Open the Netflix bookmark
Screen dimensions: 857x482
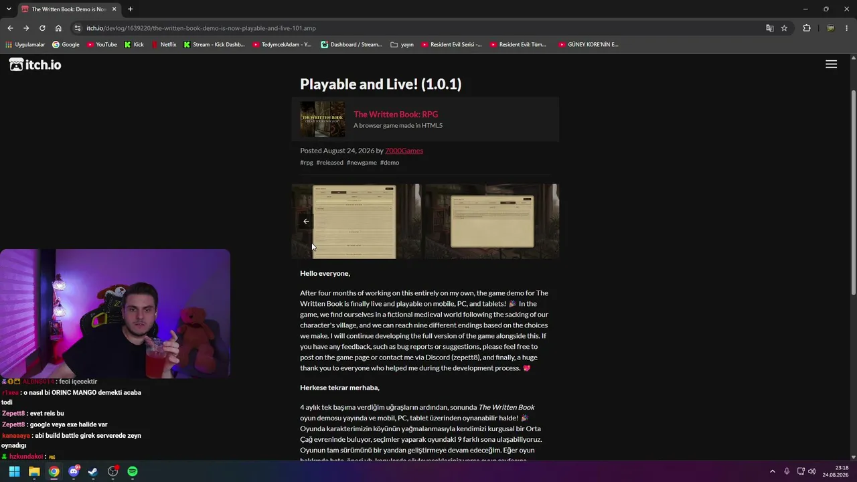click(163, 45)
